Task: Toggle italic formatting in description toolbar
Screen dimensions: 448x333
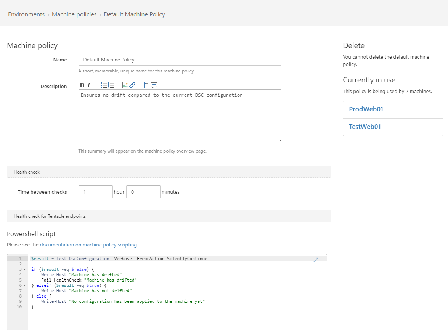Action: coord(89,85)
